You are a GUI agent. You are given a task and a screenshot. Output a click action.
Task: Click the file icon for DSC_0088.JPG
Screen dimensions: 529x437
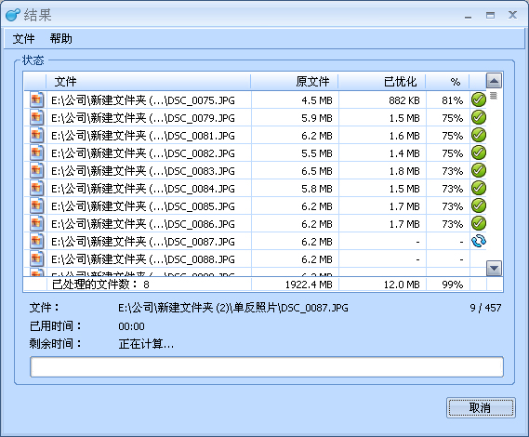click(37, 258)
